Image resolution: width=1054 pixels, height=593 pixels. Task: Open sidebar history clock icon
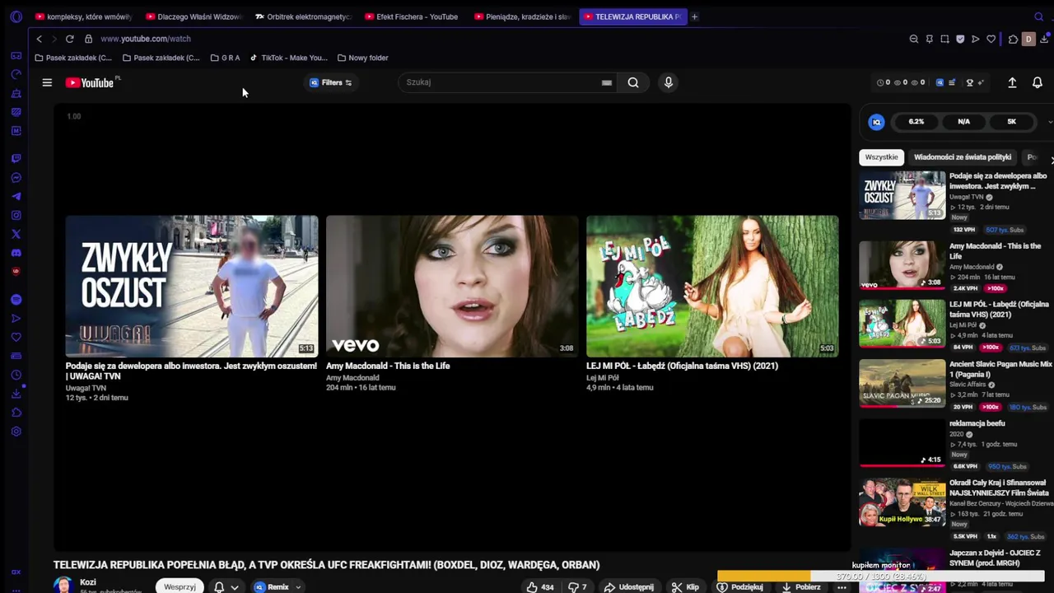tap(16, 375)
